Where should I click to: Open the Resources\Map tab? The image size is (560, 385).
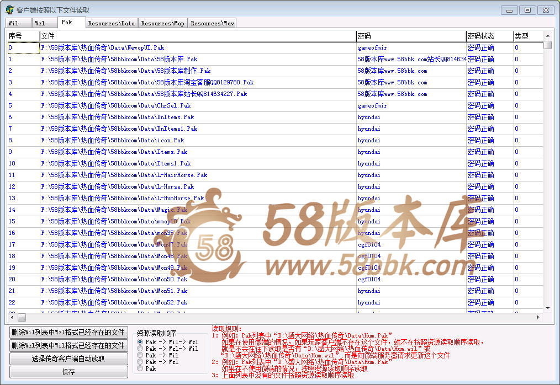click(x=163, y=23)
